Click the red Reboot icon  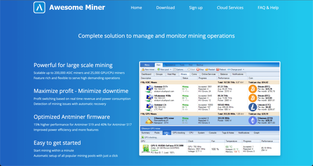(x=218, y=70)
